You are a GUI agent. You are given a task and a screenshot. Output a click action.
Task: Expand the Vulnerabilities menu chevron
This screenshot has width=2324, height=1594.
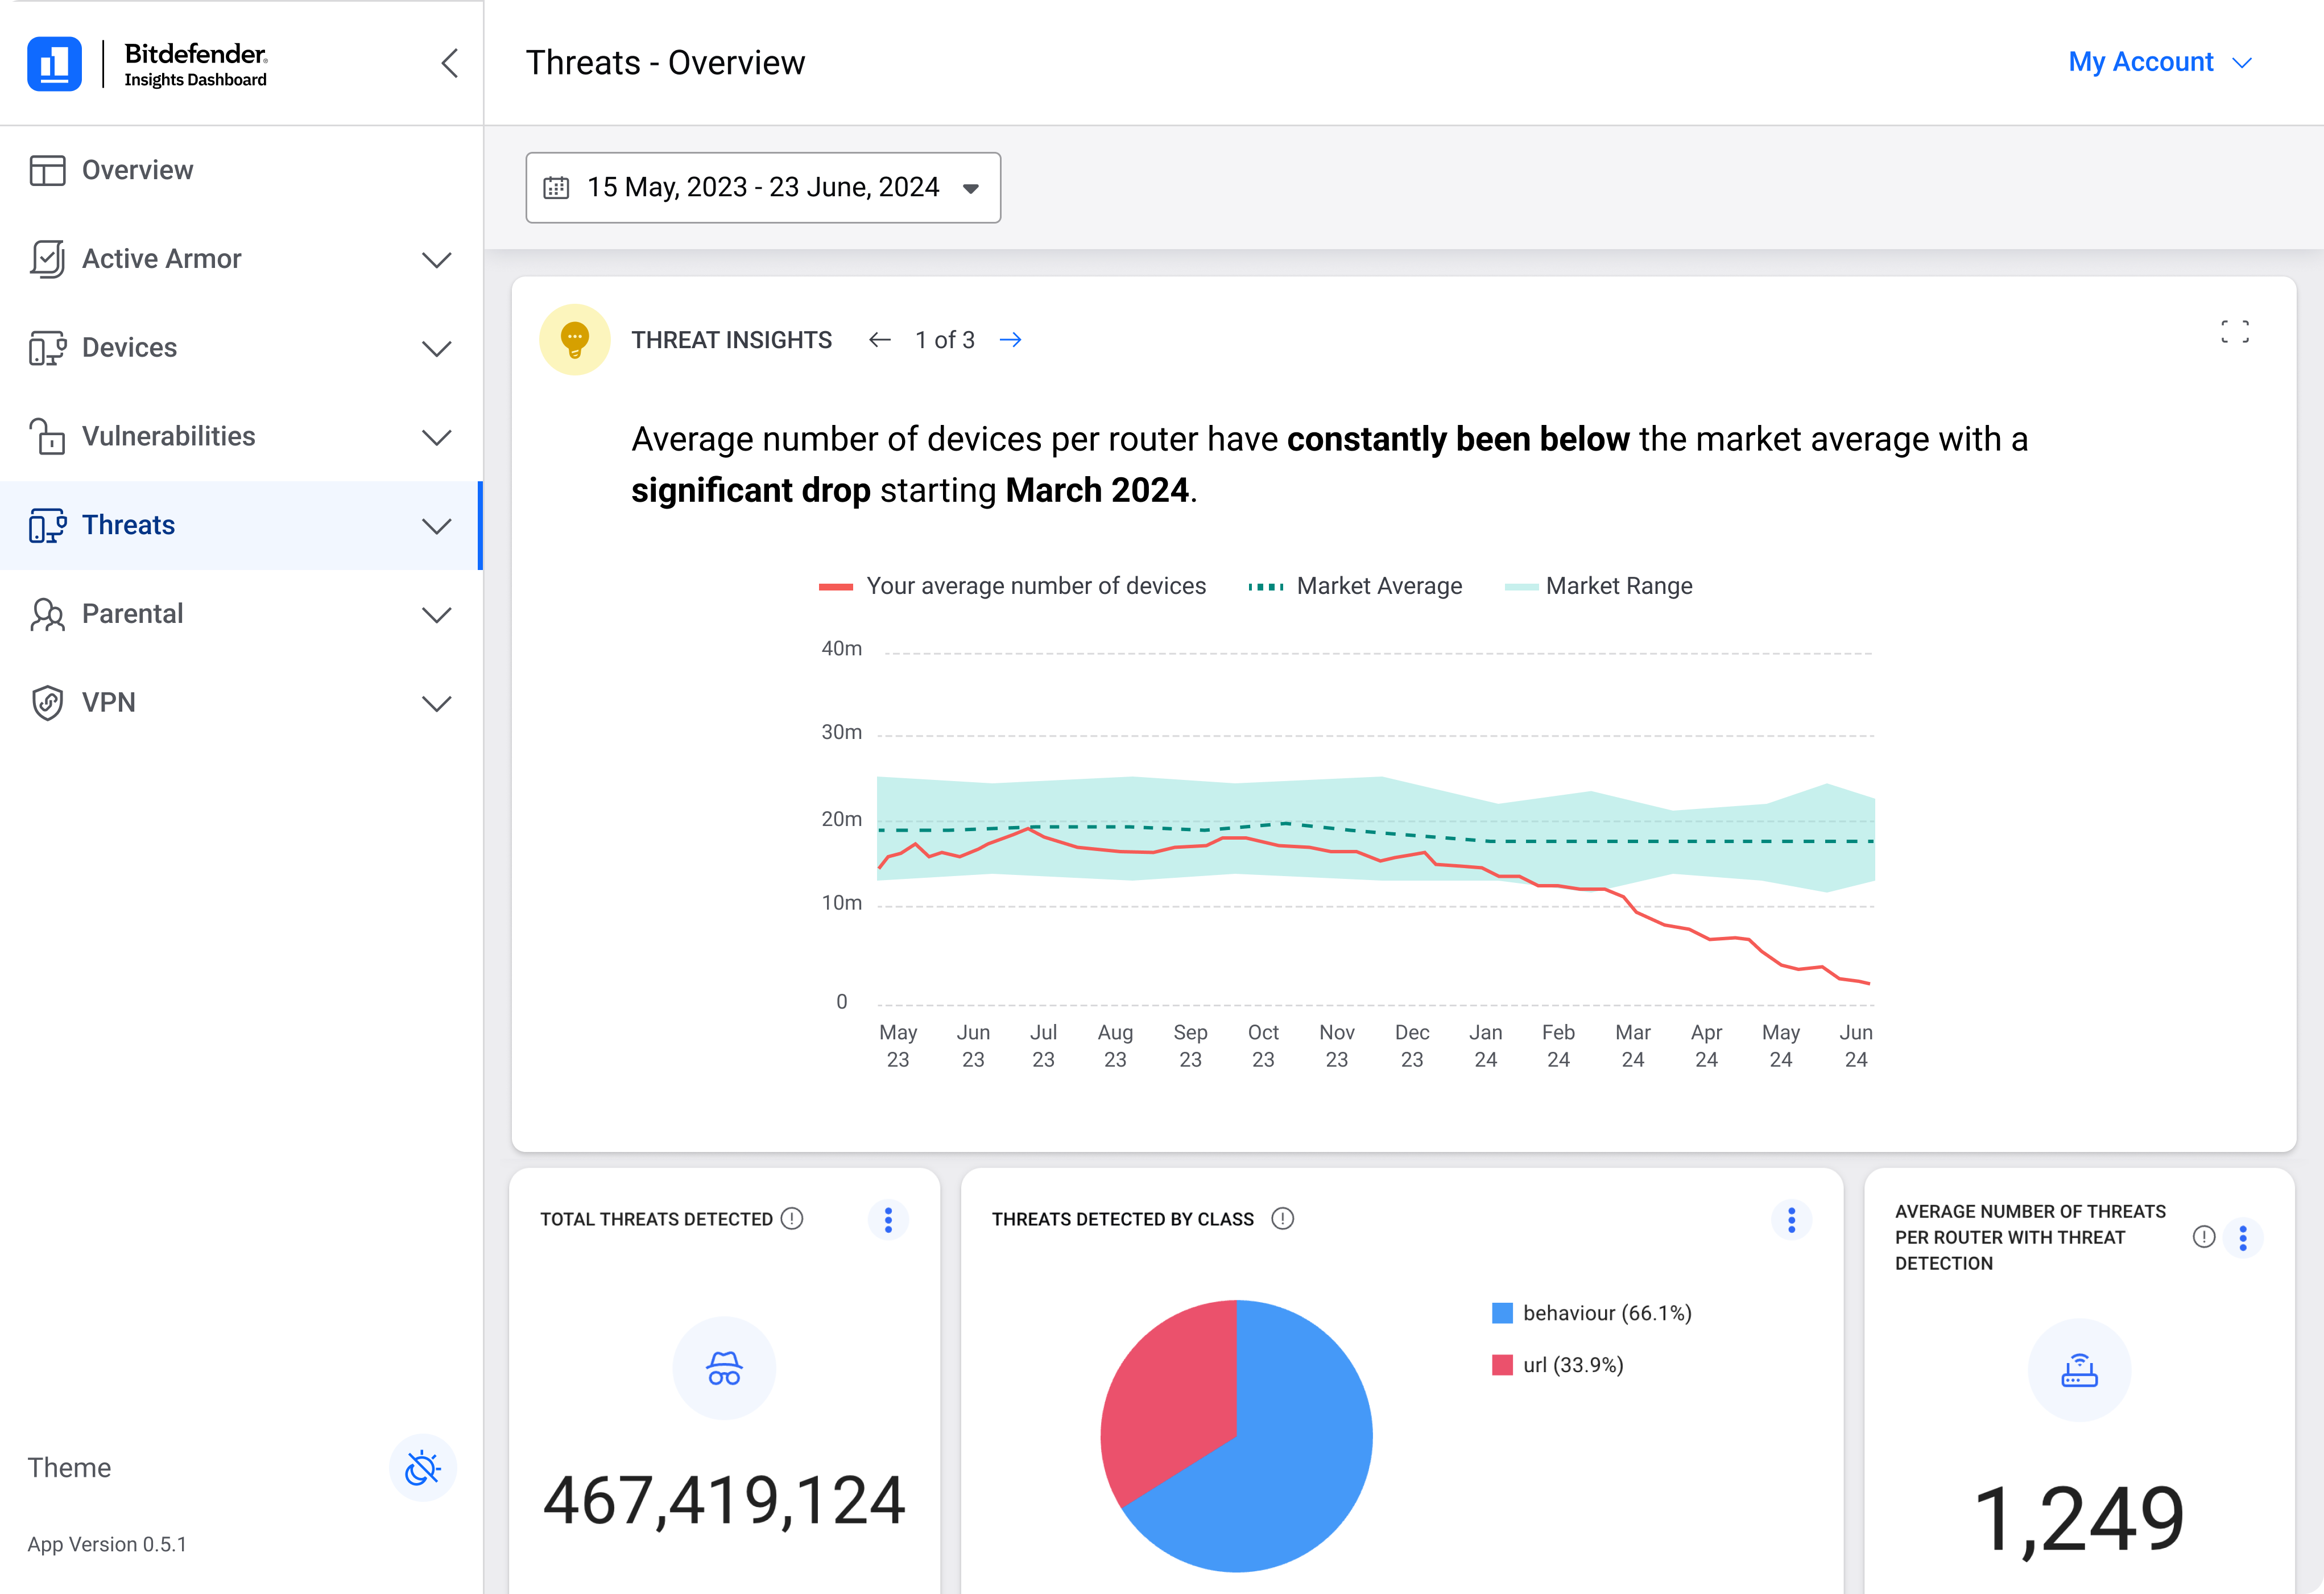coord(436,437)
